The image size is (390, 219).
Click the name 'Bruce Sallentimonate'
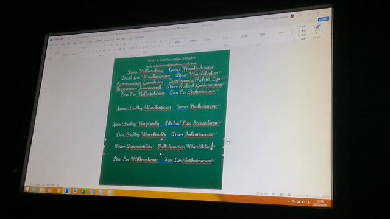[193, 134]
